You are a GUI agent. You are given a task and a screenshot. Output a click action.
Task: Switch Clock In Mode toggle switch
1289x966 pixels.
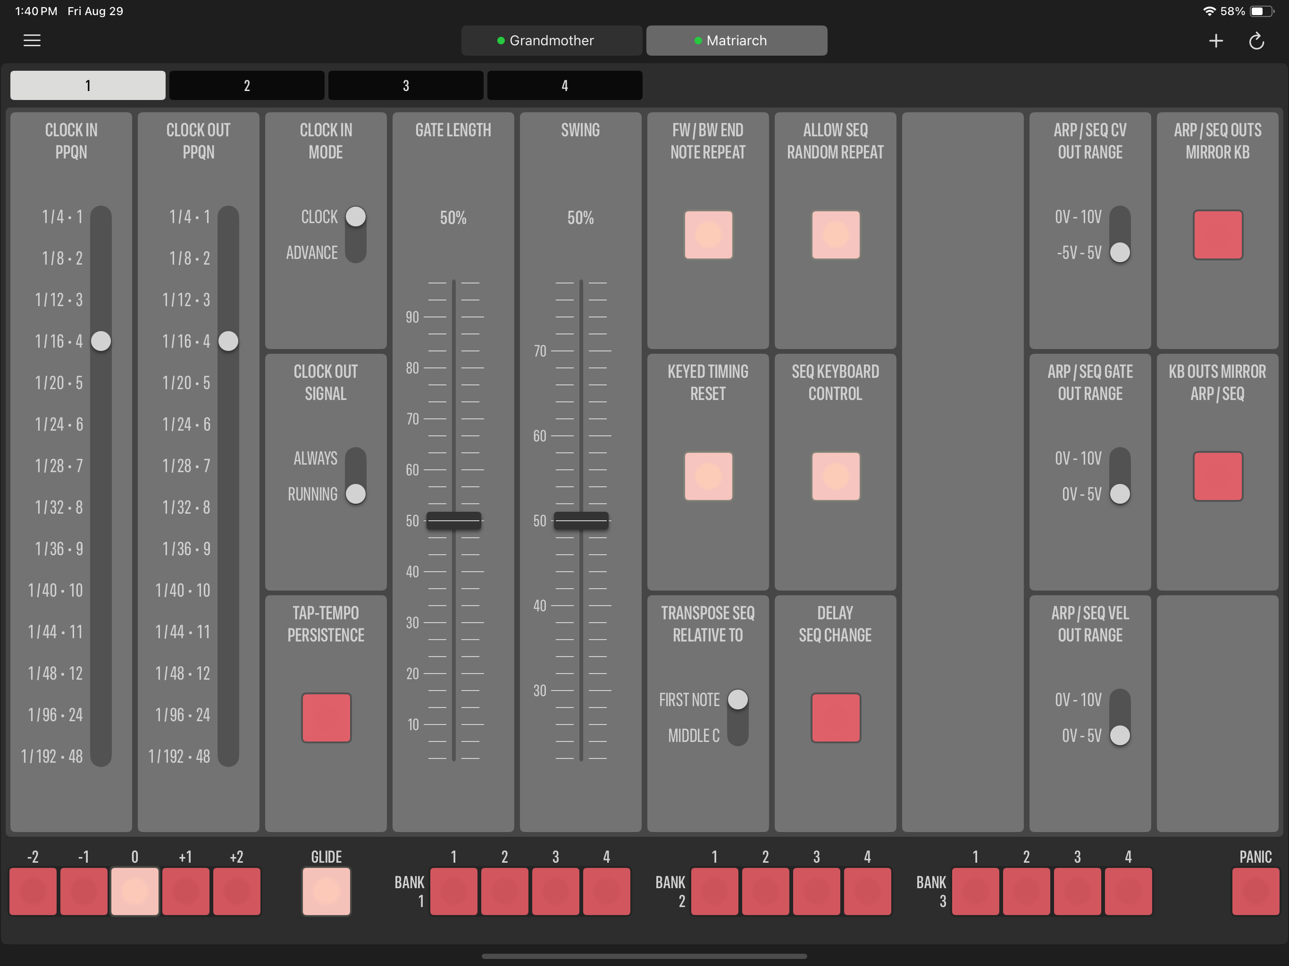(355, 235)
